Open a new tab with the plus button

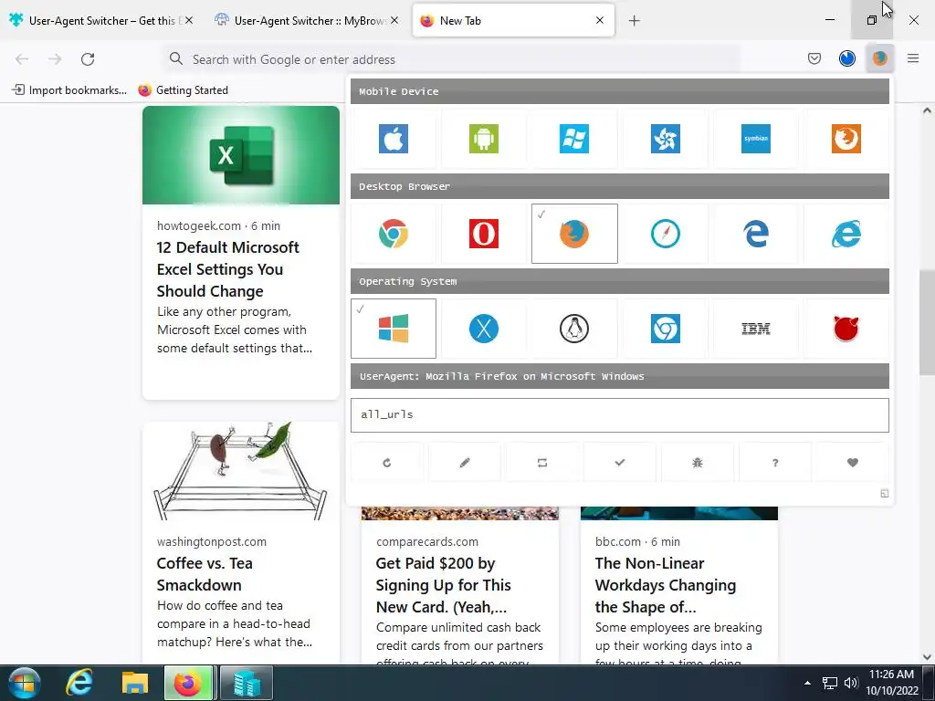[634, 21]
